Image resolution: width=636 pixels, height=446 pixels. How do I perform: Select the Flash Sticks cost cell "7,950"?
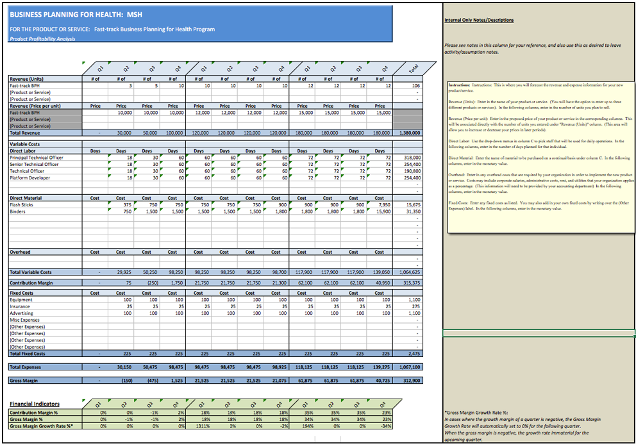point(380,205)
